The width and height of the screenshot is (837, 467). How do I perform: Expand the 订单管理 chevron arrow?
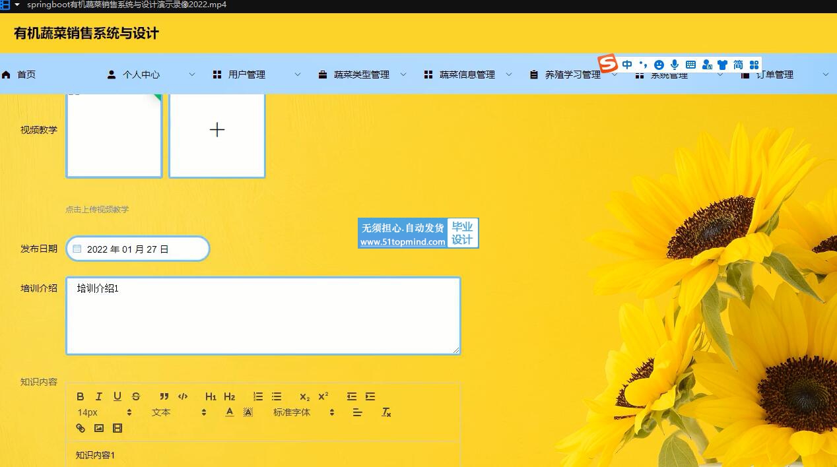point(826,75)
